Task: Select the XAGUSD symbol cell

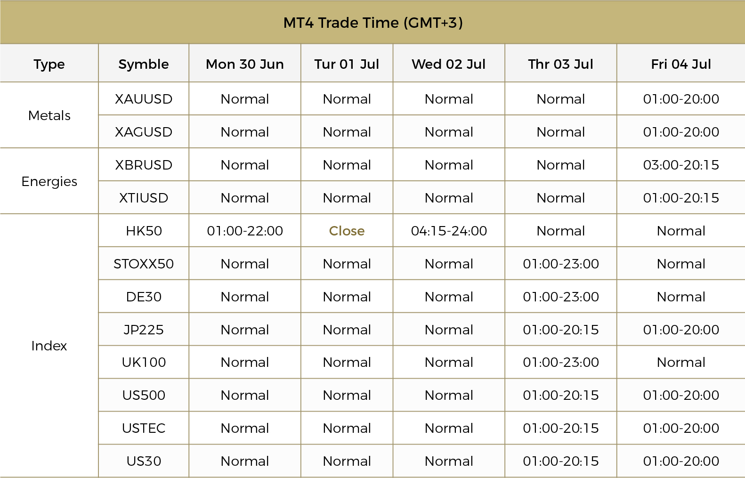Action: (144, 132)
